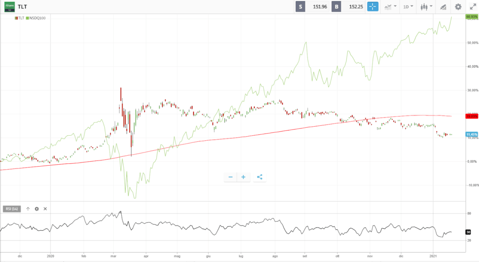Open RSI indicator settings gear
The width and height of the screenshot is (479, 262).
coord(36,209)
